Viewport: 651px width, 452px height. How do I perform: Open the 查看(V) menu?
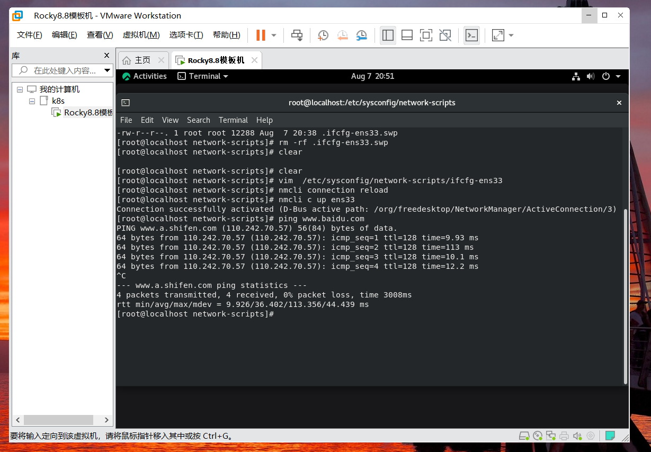[100, 35]
